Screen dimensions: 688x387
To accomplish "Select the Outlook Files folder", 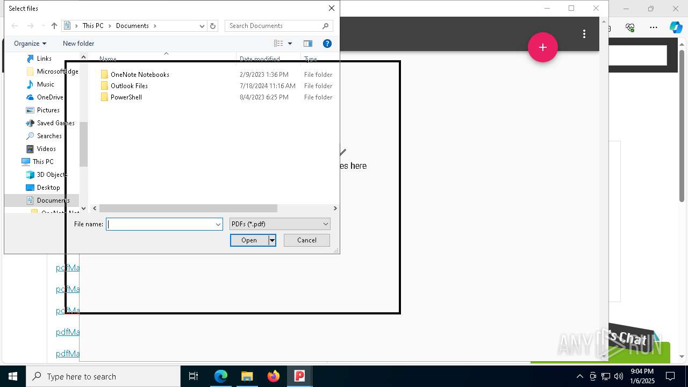I will click(129, 86).
